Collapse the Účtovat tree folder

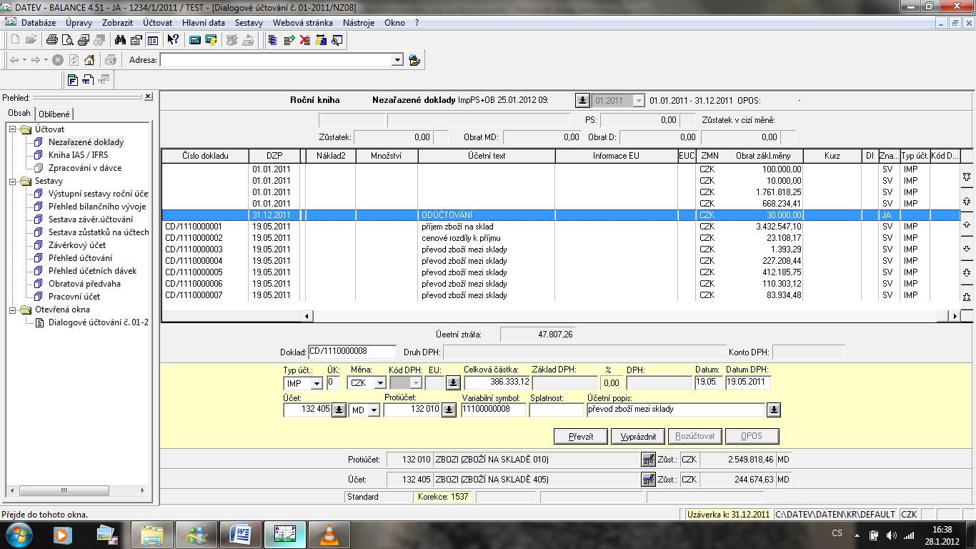pos(13,129)
